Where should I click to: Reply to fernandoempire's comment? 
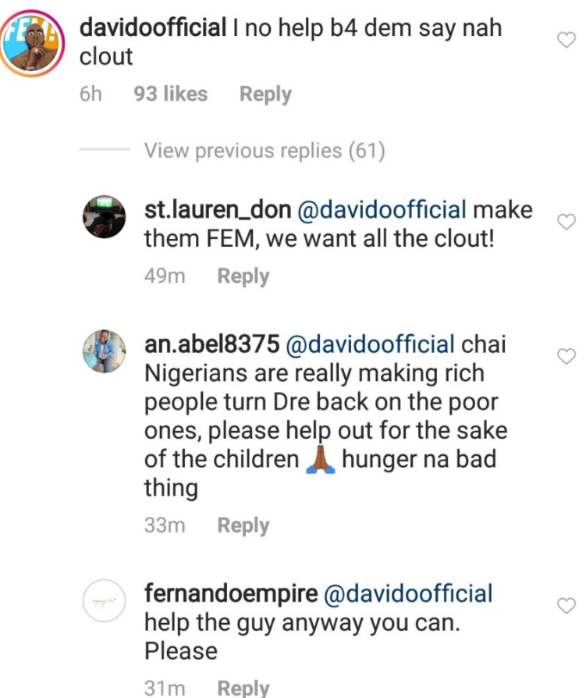click(x=243, y=686)
